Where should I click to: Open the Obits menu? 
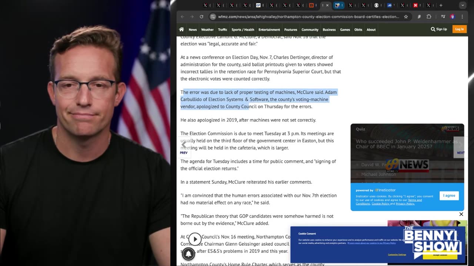pos(358,30)
